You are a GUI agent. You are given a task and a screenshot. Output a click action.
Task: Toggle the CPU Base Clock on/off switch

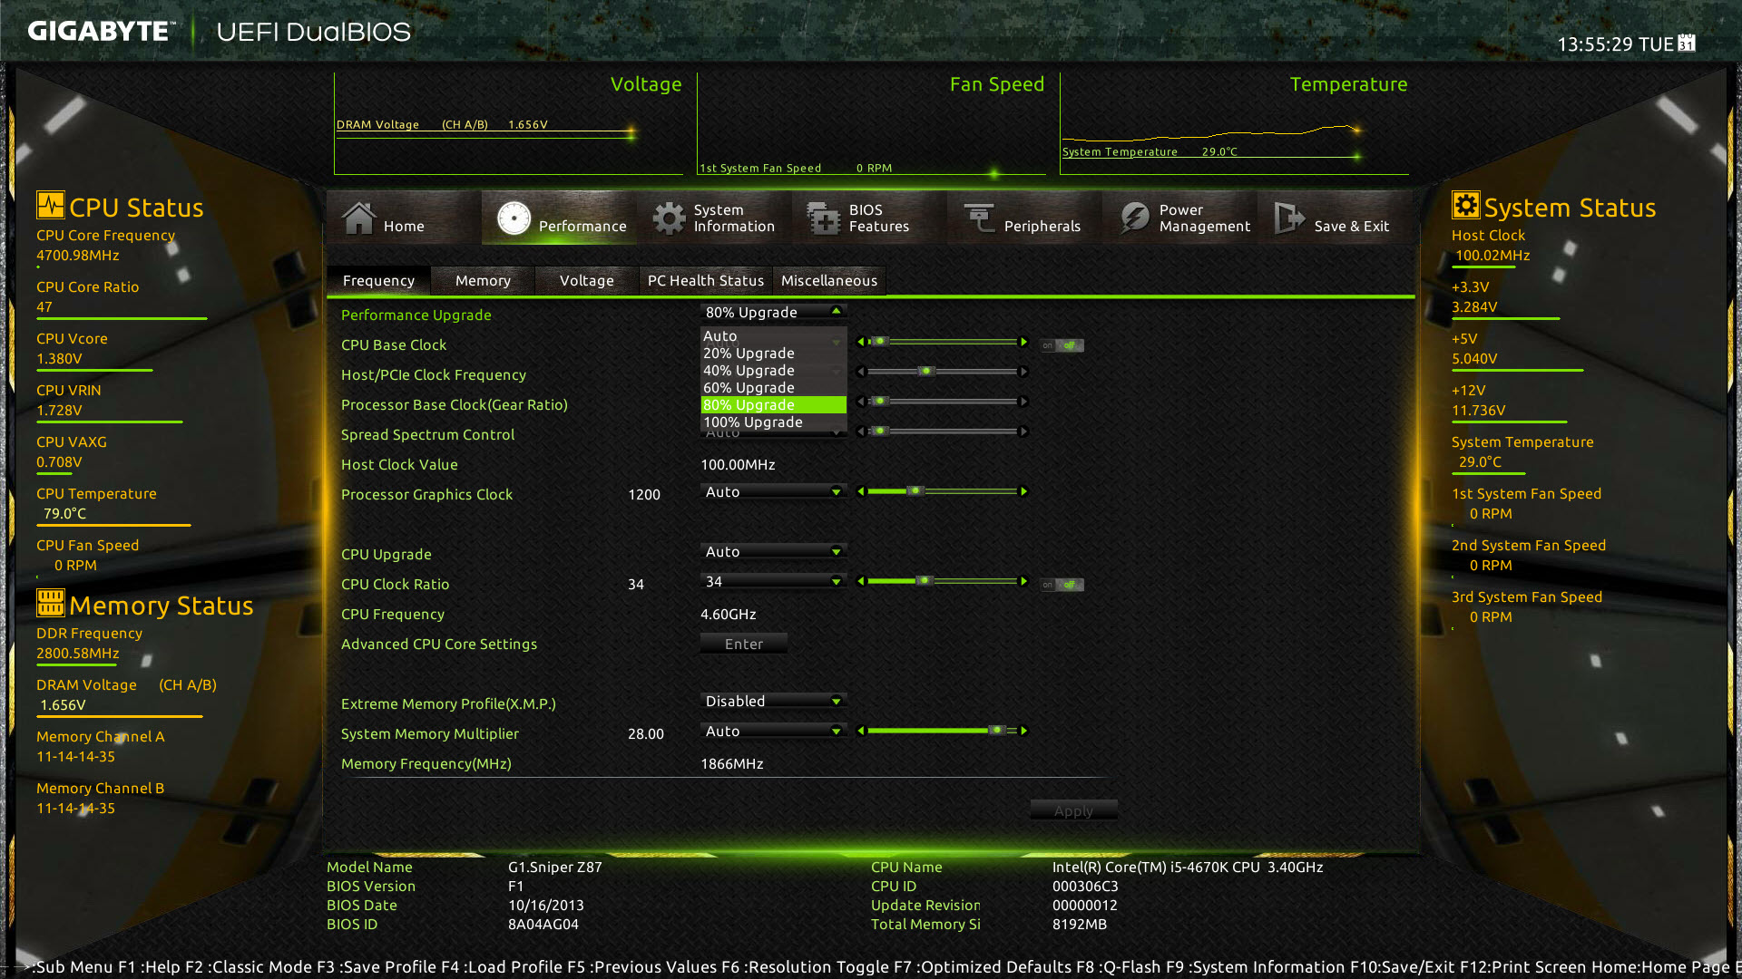pyautogui.click(x=1062, y=345)
